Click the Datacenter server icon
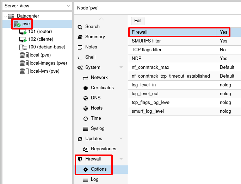 (x=11, y=16)
